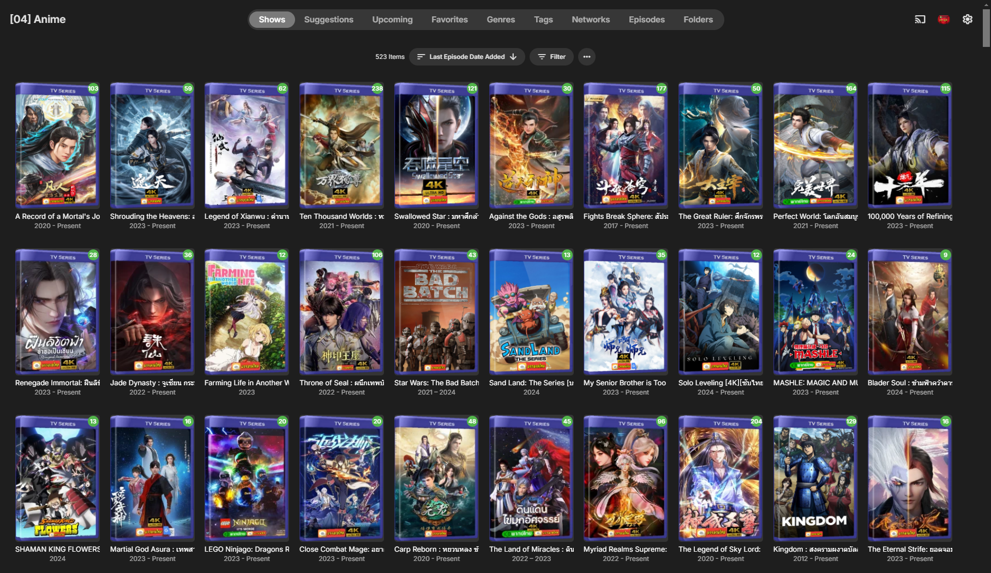Click the 103 episode count badge
This screenshot has height=573, width=991.
coord(93,88)
